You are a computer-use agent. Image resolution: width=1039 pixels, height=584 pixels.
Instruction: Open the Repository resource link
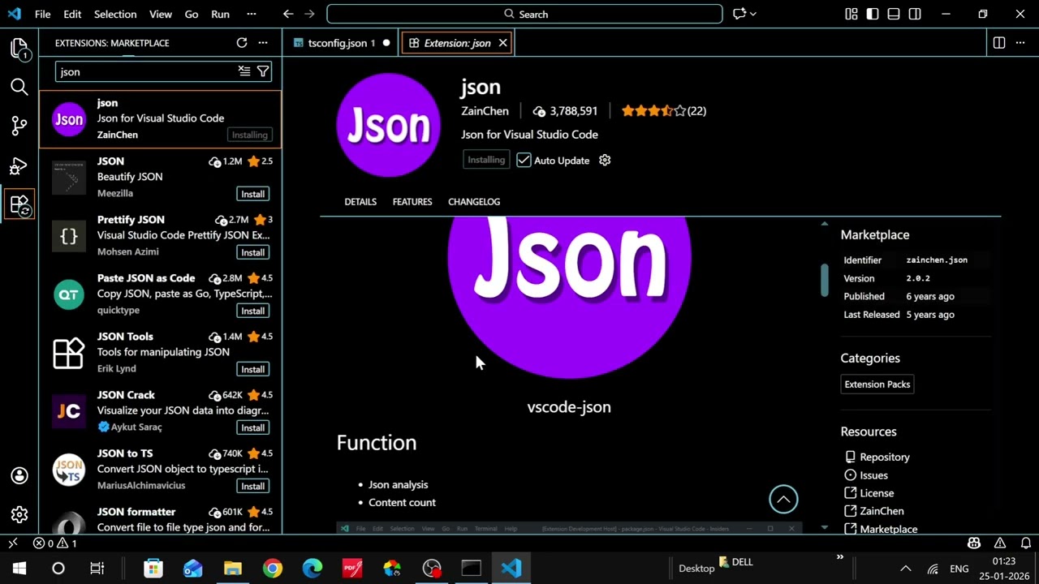(885, 457)
